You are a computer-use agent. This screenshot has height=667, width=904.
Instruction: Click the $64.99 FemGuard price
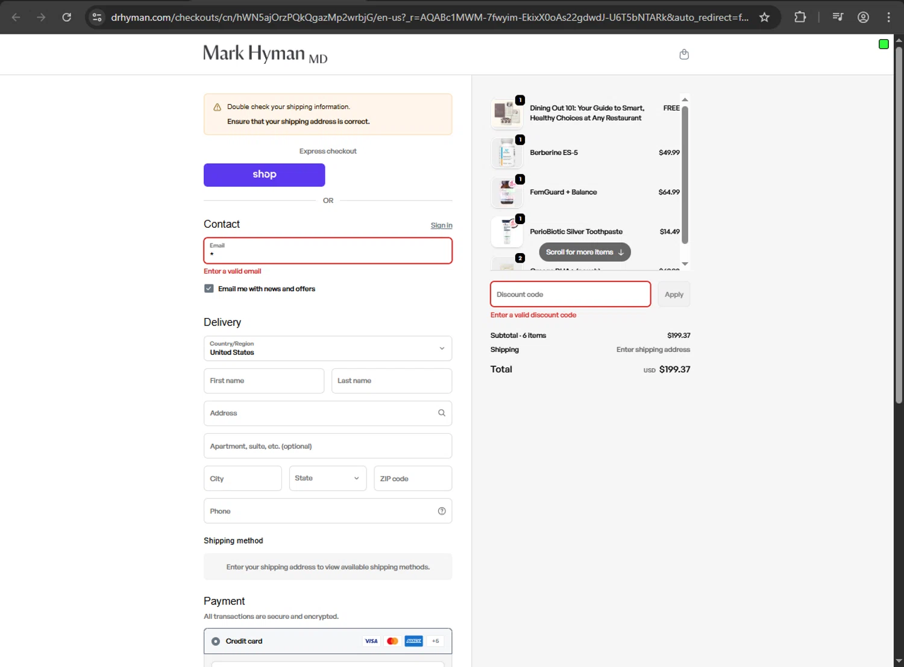[x=669, y=192]
